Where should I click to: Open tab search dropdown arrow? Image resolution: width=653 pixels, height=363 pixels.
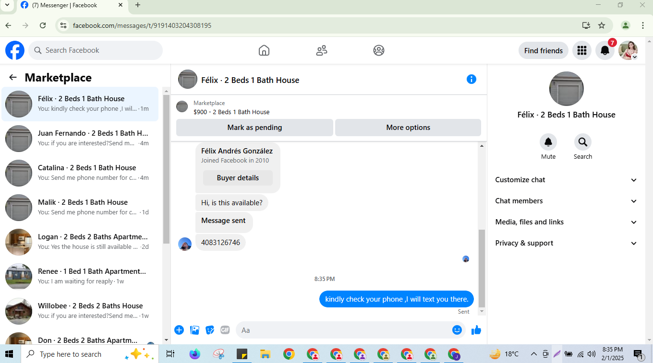[7, 5]
